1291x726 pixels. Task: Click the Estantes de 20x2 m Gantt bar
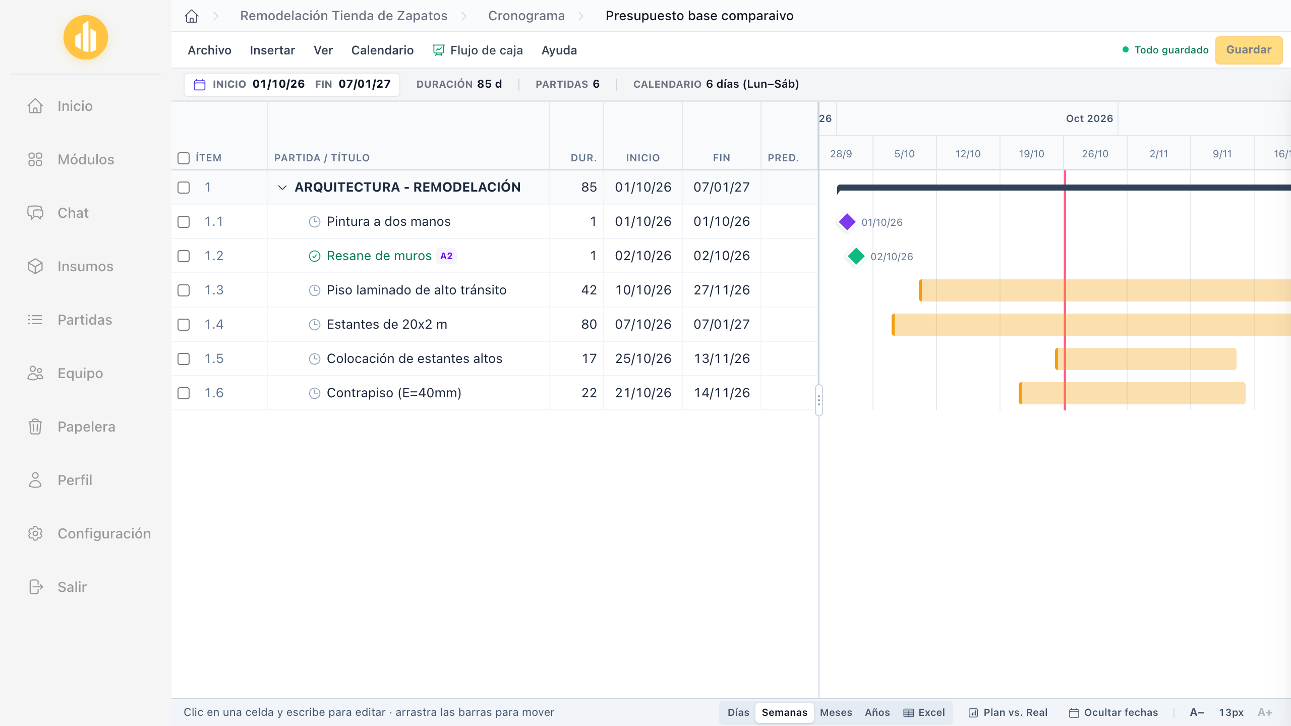tap(1091, 325)
